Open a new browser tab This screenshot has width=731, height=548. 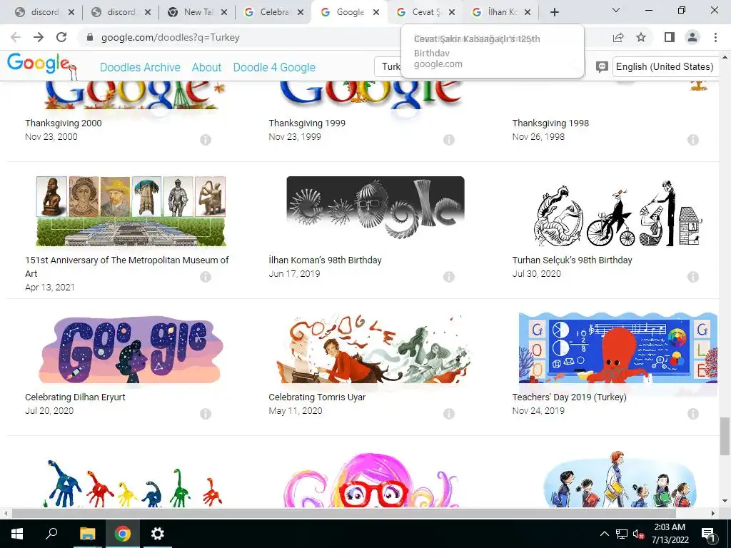pos(554,12)
